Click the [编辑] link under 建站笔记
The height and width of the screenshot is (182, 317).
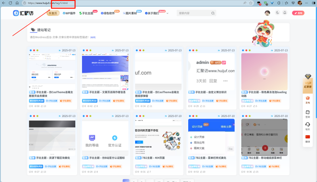pos(93,37)
